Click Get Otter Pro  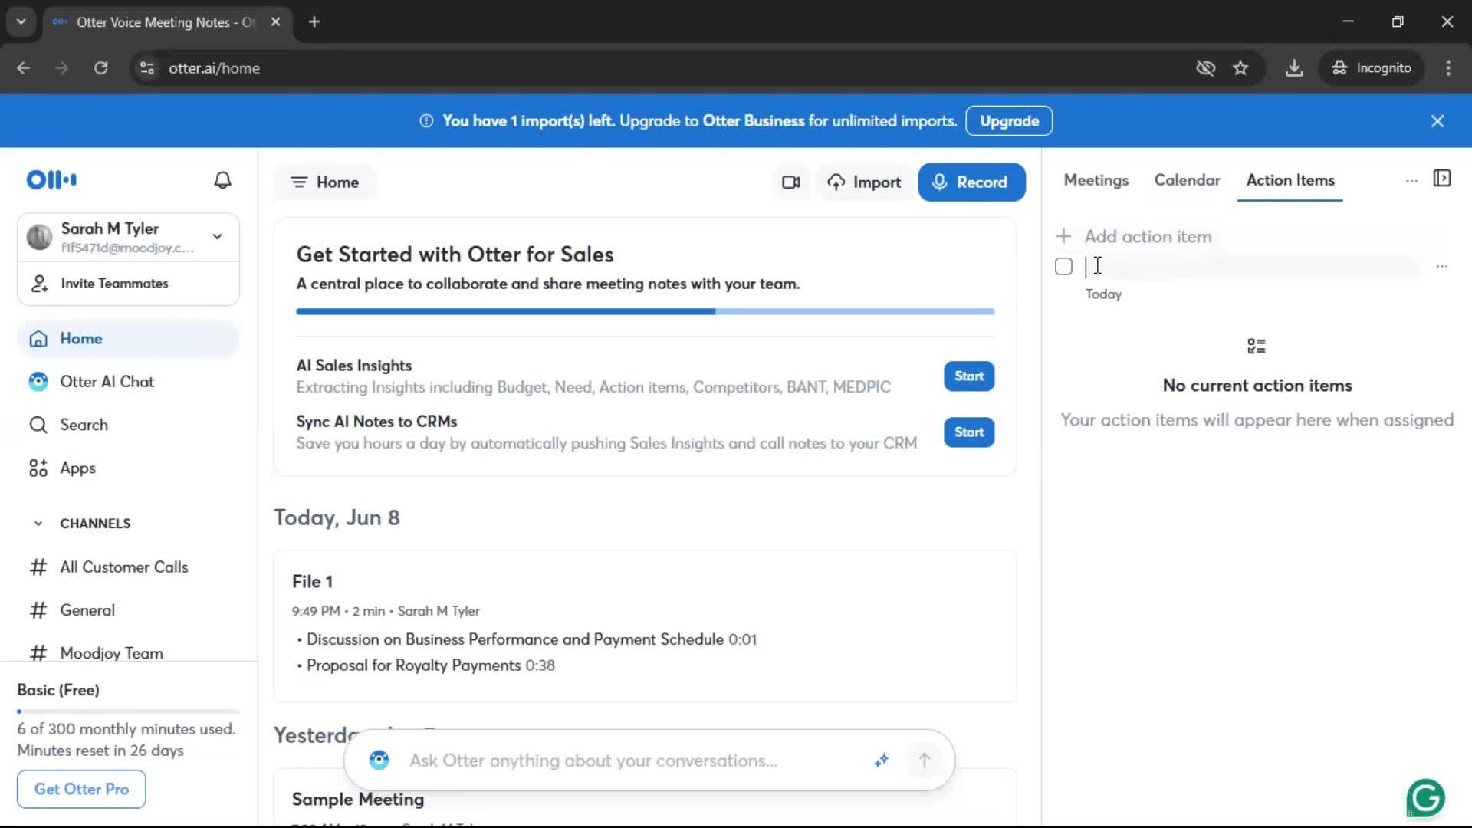tap(81, 789)
